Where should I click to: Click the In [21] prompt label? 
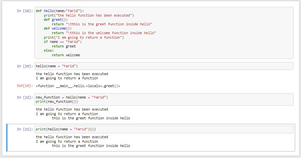tap(25, 129)
